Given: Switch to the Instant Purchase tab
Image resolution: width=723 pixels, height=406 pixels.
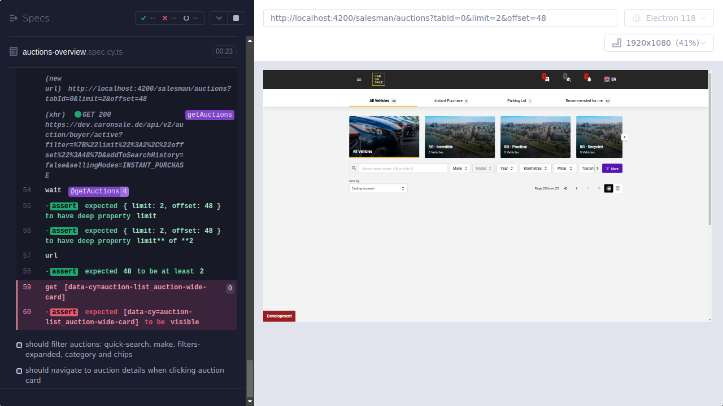Looking at the screenshot, I should tap(450, 100).
